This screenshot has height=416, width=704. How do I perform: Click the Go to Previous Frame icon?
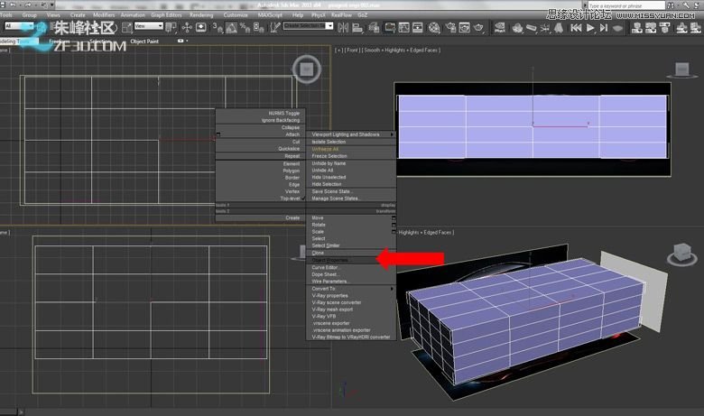pyautogui.click(x=577, y=28)
